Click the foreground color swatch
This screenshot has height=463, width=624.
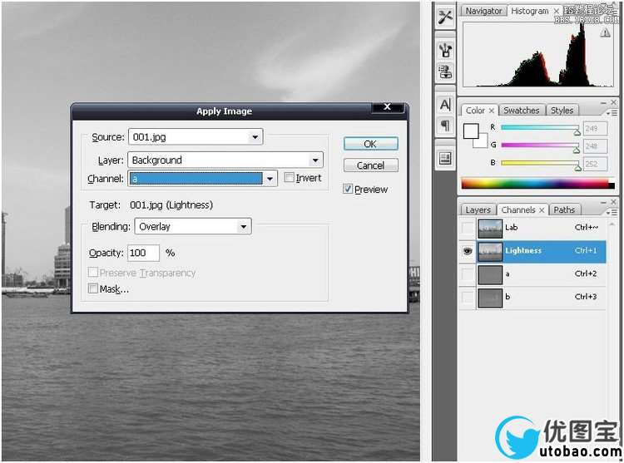[x=471, y=131]
